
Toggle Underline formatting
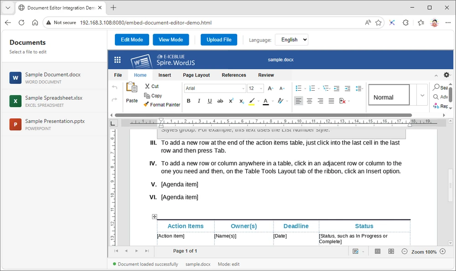pyautogui.click(x=210, y=101)
